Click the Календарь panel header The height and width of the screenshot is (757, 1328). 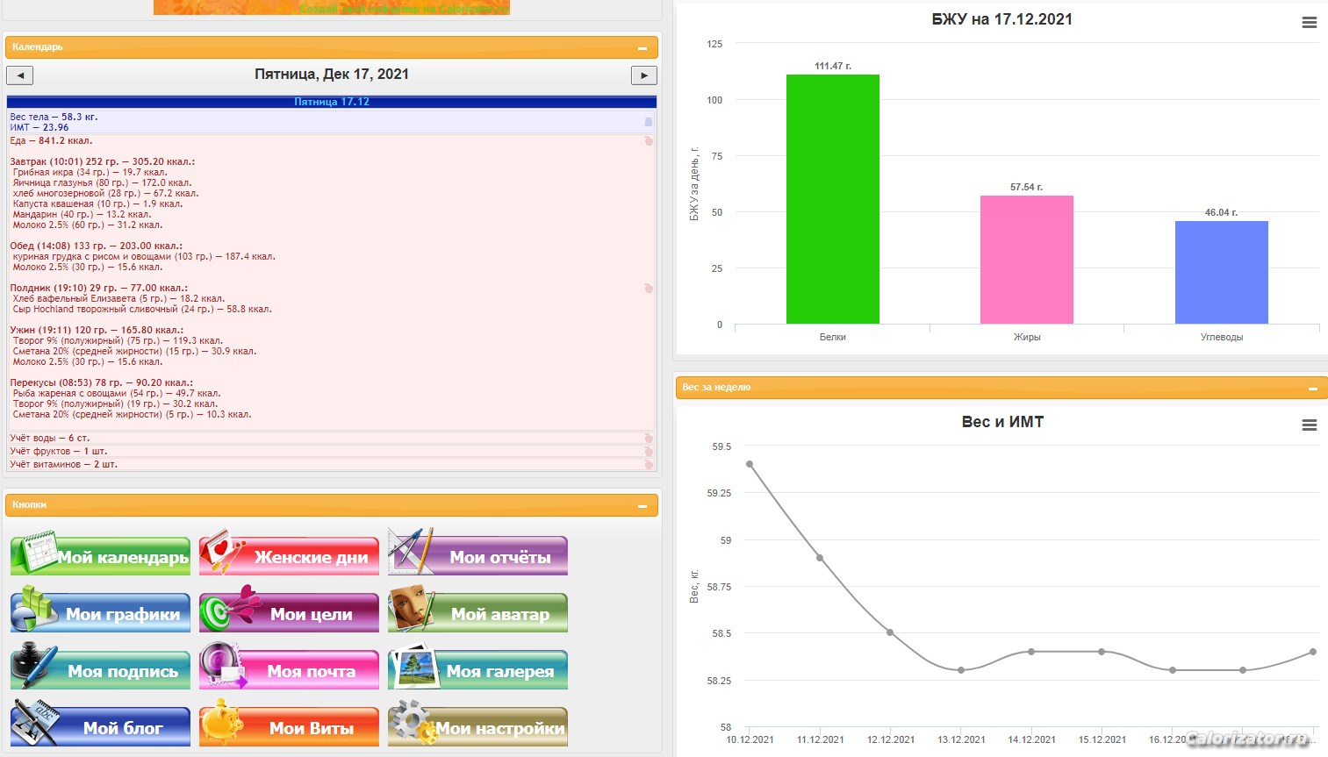[332, 47]
